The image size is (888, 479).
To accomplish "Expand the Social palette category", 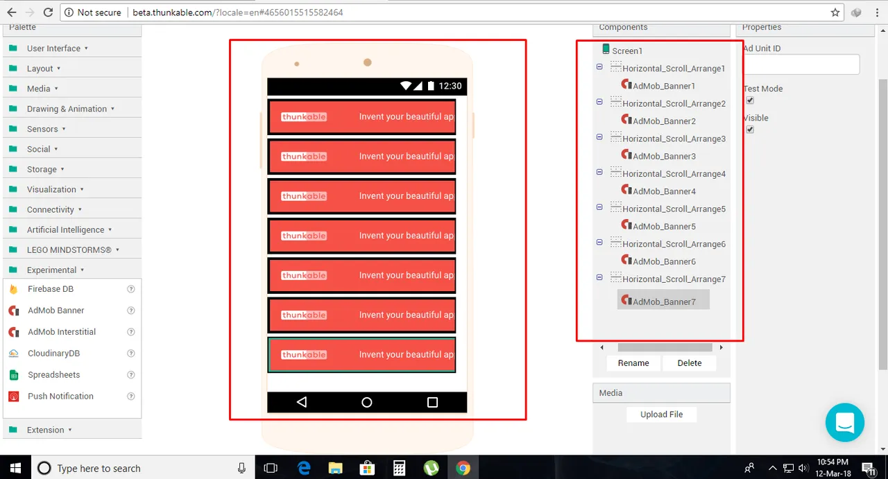I will [72, 149].
